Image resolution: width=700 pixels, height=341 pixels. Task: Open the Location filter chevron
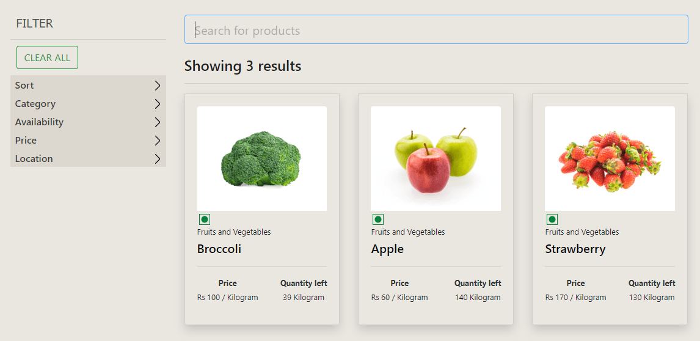157,159
